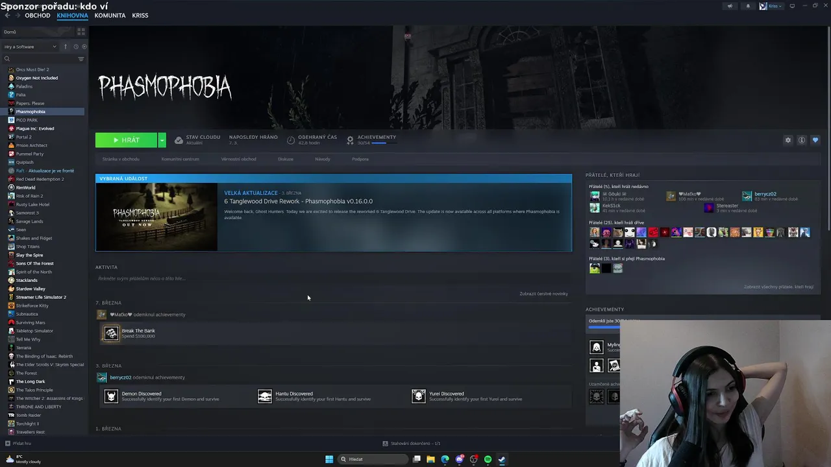
Task: Switch to the collections grid view icon
Action: [81, 31]
